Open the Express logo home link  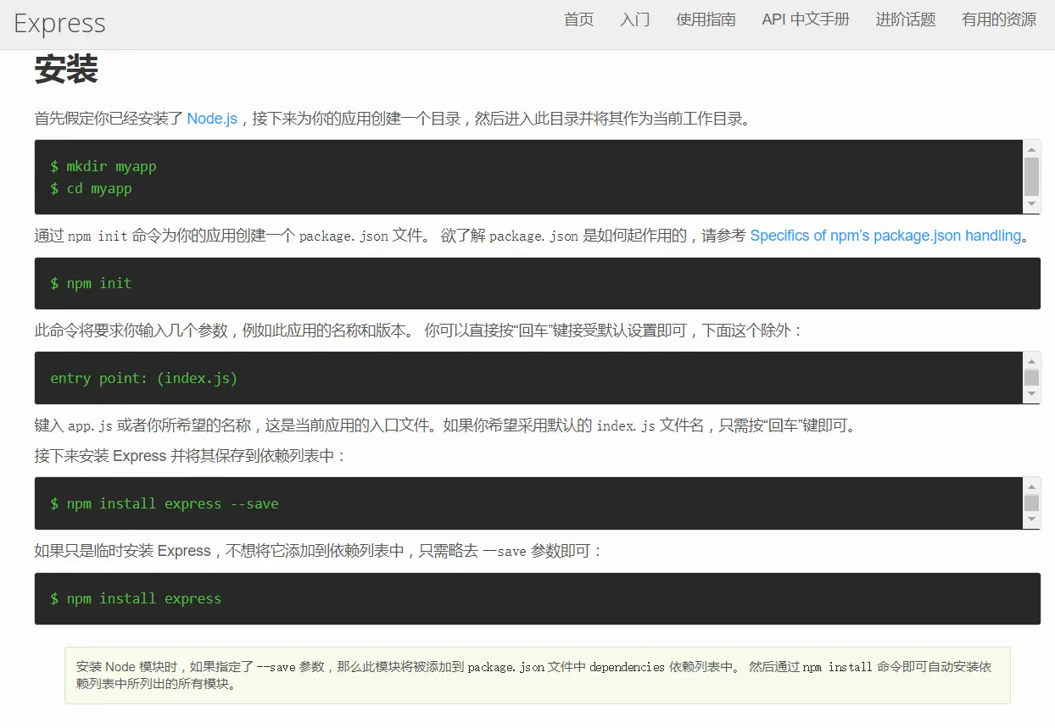tap(59, 23)
